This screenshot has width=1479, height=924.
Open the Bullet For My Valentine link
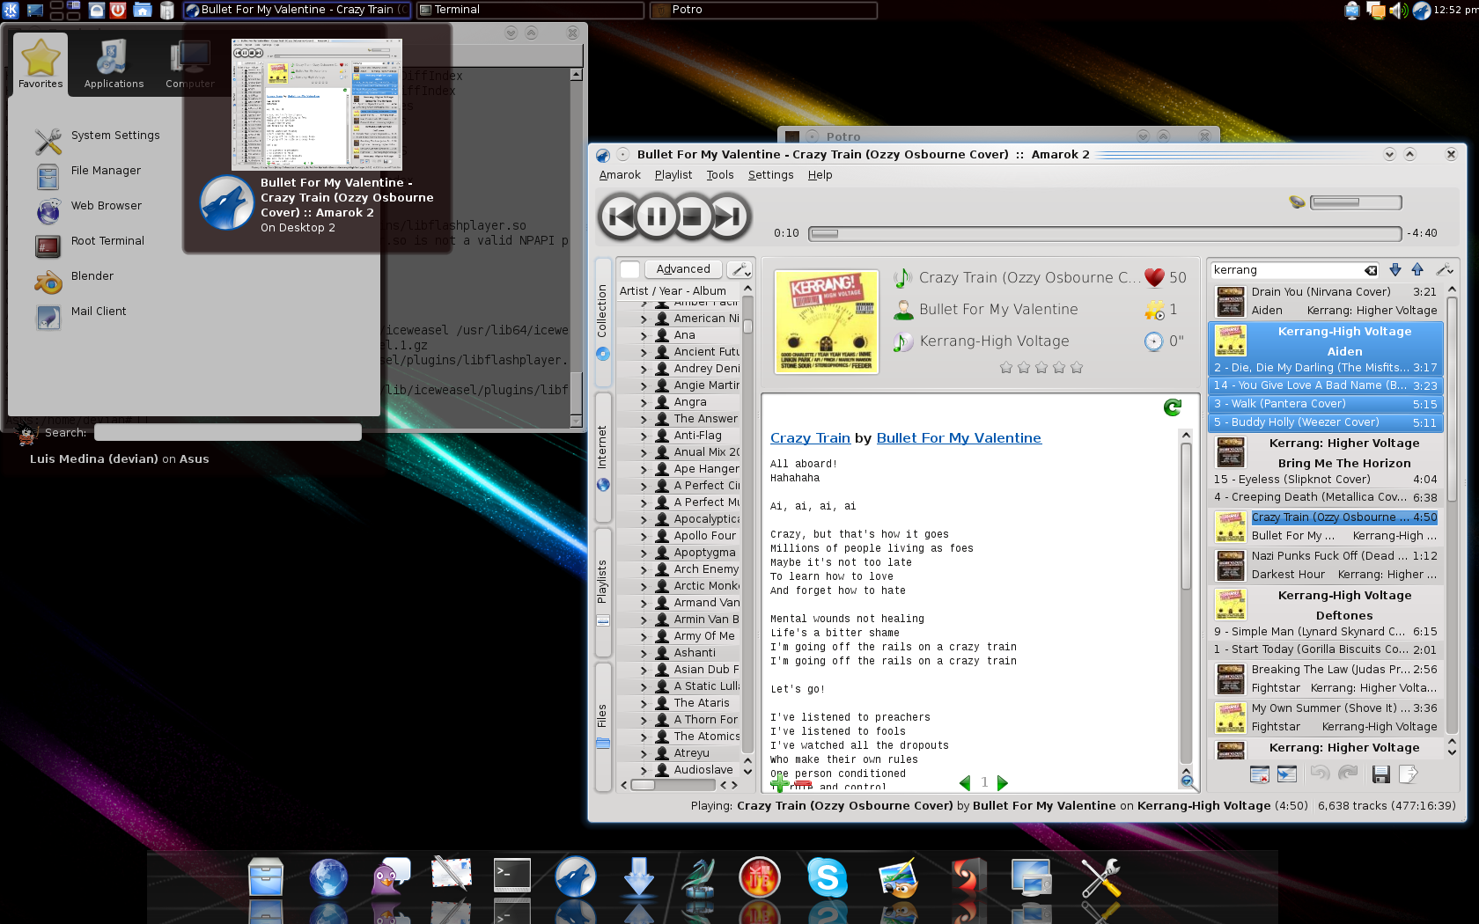pos(959,438)
